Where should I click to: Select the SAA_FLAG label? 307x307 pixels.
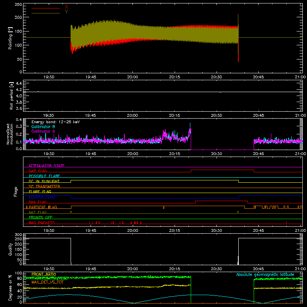38,202
